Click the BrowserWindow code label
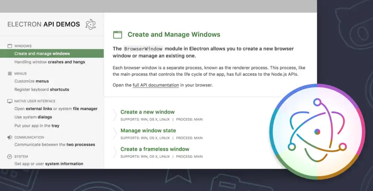373x191 pixels. point(143,49)
